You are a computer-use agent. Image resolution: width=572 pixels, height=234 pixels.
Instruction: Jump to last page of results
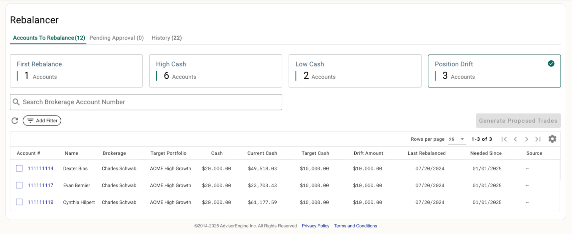pyautogui.click(x=538, y=139)
